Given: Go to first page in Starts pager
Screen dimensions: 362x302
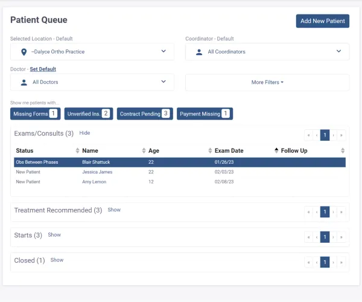Looking at the screenshot, I should pyautogui.click(x=309, y=237).
